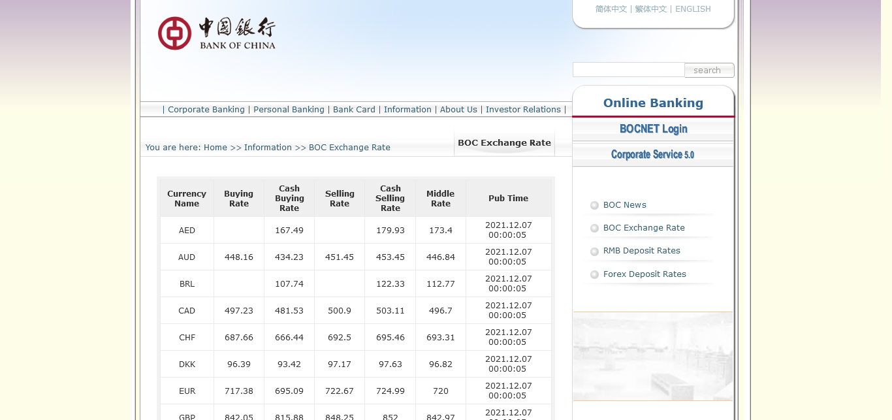Switch language to Simplified Chinese (简体中文)
This screenshot has height=420, width=892.
point(611,9)
